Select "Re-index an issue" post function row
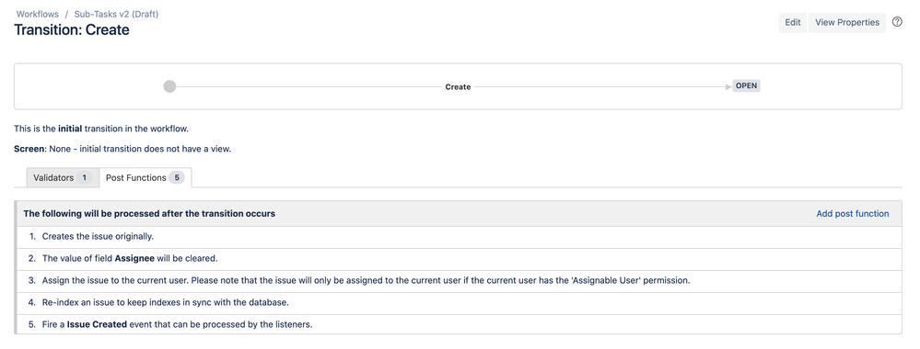This screenshot has width=920, height=349. pos(459,303)
